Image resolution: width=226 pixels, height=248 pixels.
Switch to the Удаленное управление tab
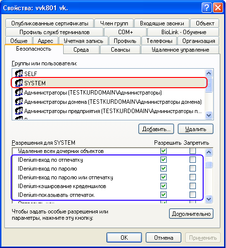pyautogui.click(x=180, y=50)
